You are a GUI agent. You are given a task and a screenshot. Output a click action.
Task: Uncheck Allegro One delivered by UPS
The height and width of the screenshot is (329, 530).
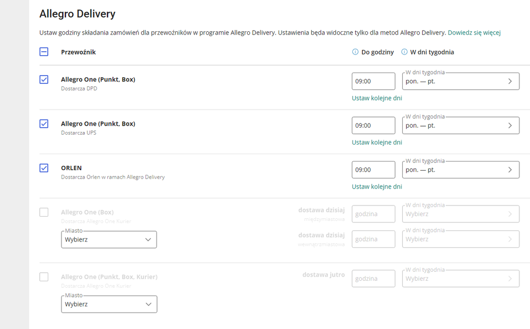coord(44,124)
